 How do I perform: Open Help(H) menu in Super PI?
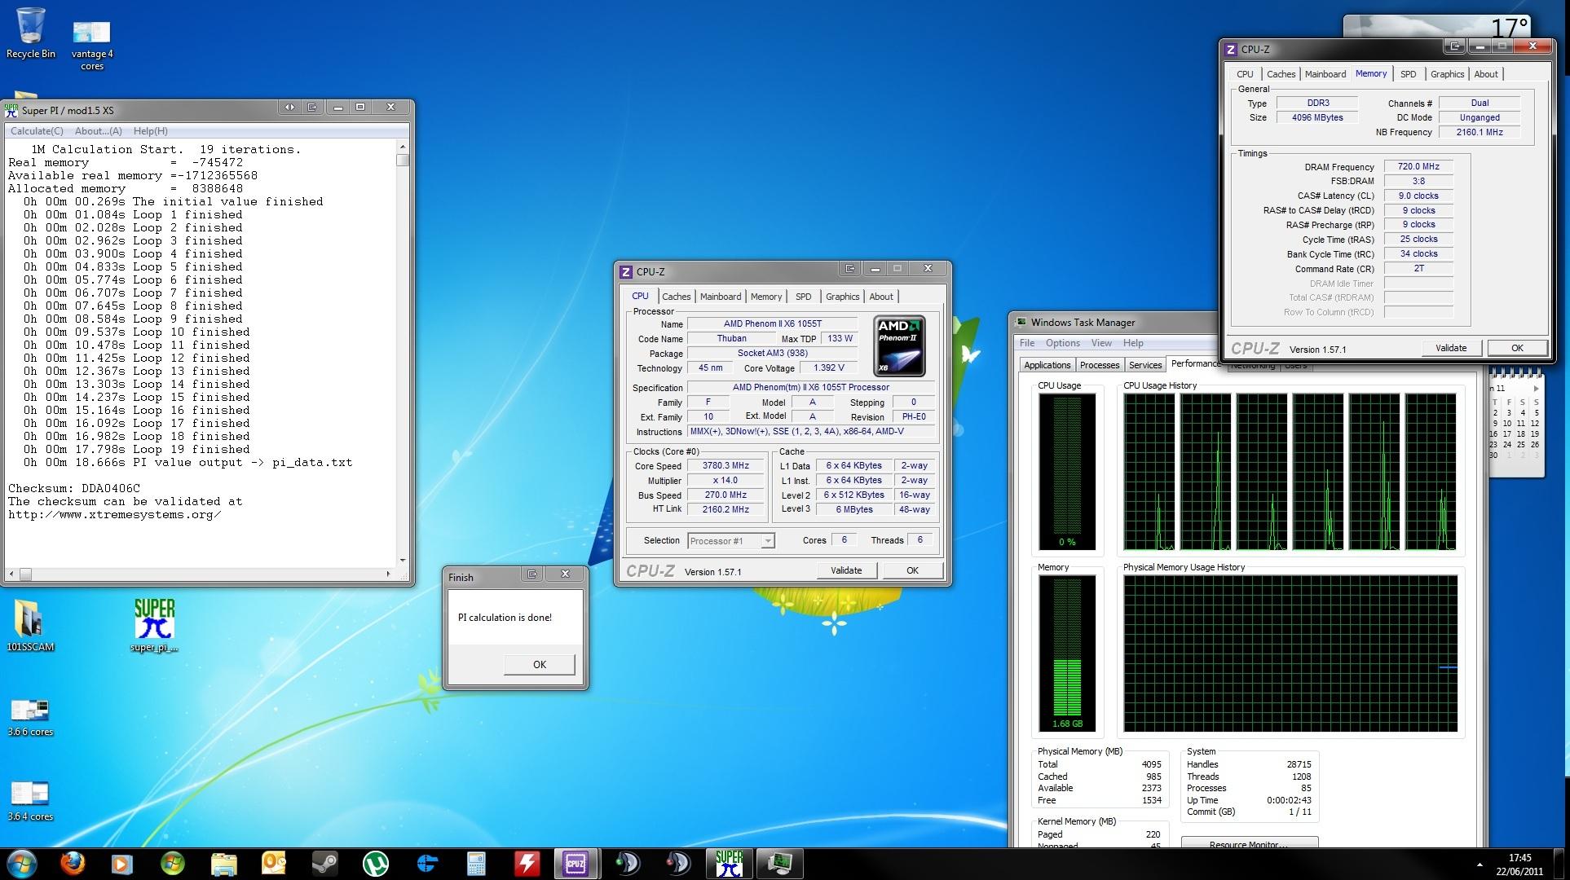tap(150, 131)
